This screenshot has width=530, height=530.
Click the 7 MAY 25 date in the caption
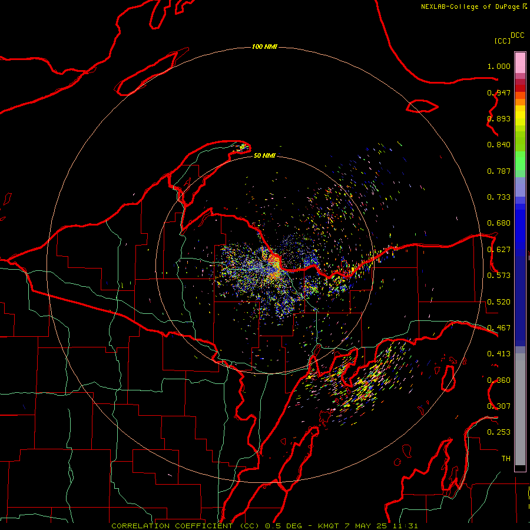(x=366, y=526)
